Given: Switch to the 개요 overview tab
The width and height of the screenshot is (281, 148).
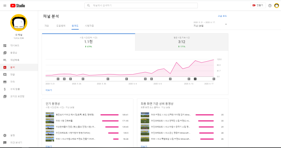Looking at the screenshot, I should point(47,26).
